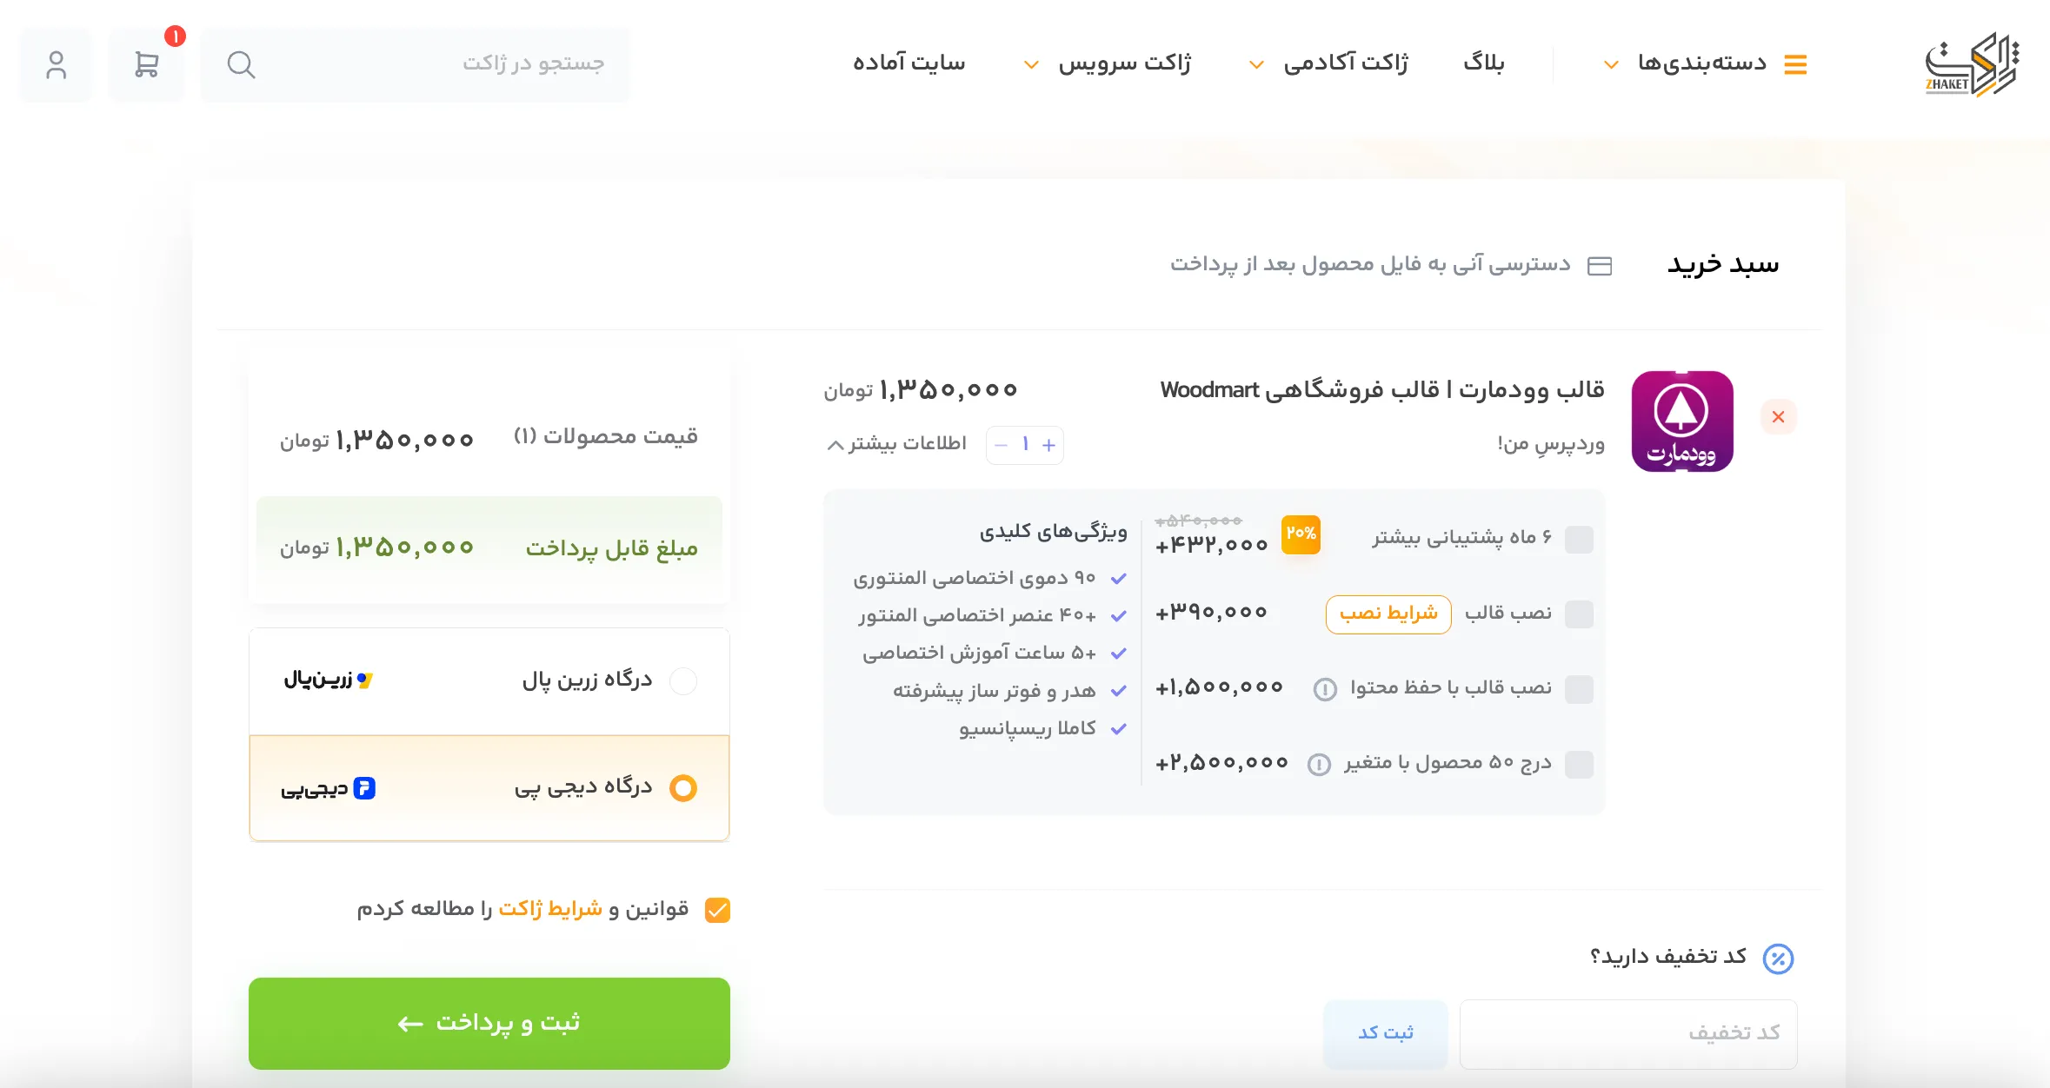
Task: Click the search magnifier icon
Action: pyautogui.click(x=241, y=64)
